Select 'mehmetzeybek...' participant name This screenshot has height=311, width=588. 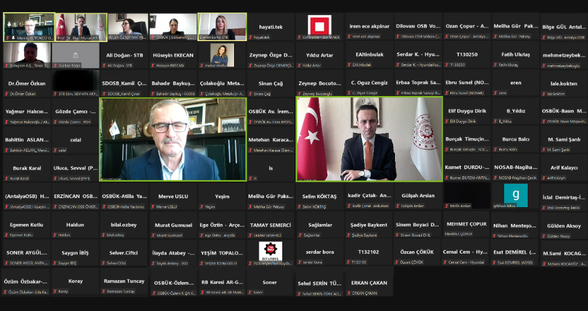point(564,55)
